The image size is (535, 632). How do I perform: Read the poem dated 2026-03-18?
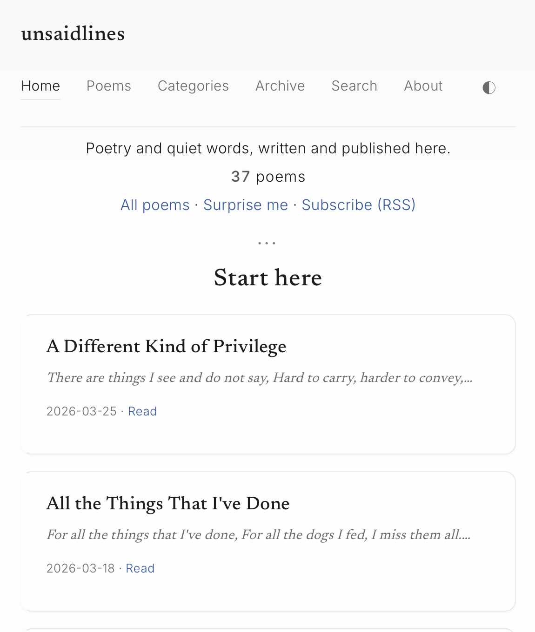click(140, 568)
